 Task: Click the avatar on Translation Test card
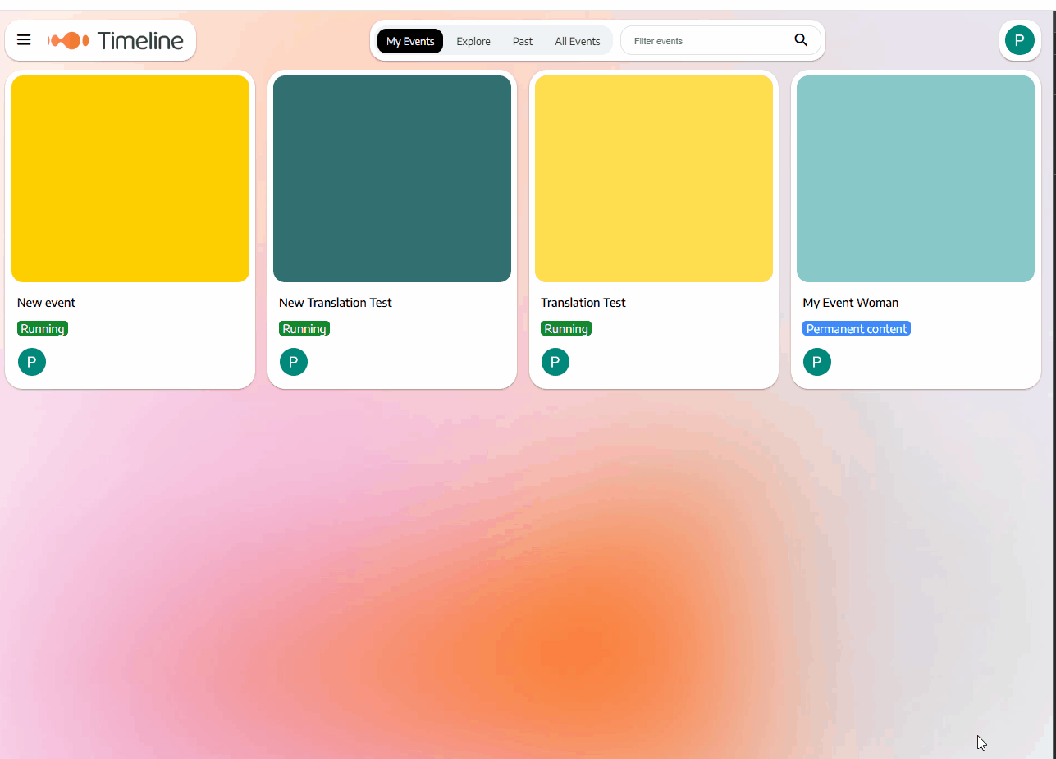[555, 362]
